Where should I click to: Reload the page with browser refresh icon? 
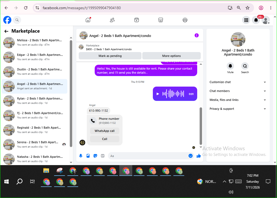coord(26,8)
